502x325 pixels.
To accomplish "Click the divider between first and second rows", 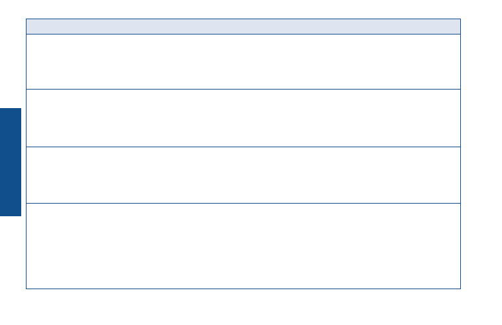I will pyautogui.click(x=243, y=89).
